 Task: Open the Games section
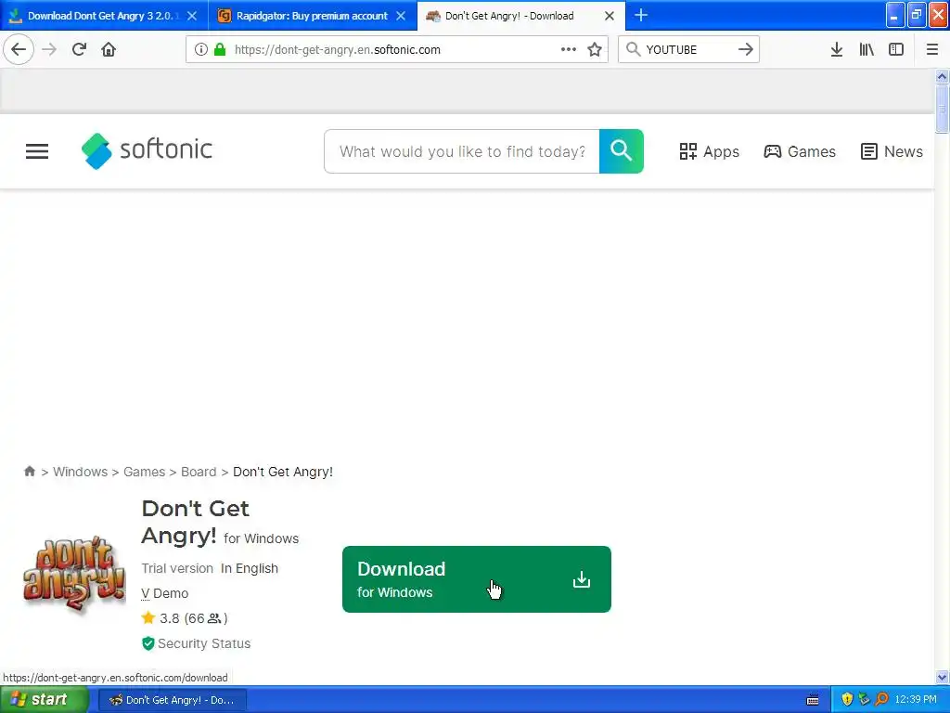[x=799, y=151]
